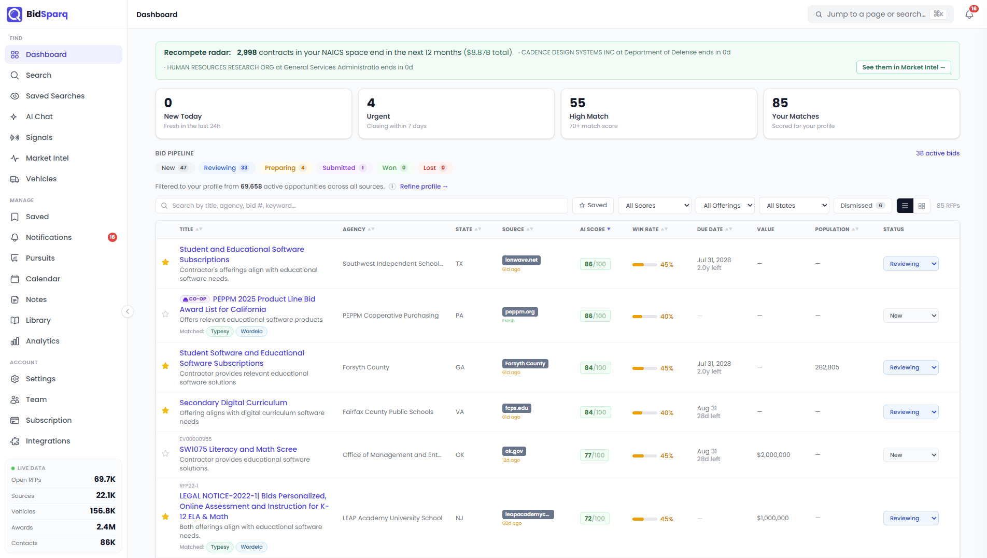Click the Settings gear icon

15,379
